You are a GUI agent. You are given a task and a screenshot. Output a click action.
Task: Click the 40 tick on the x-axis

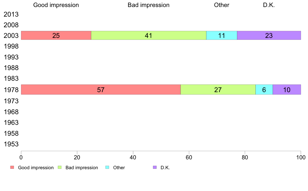pos(133,157)
